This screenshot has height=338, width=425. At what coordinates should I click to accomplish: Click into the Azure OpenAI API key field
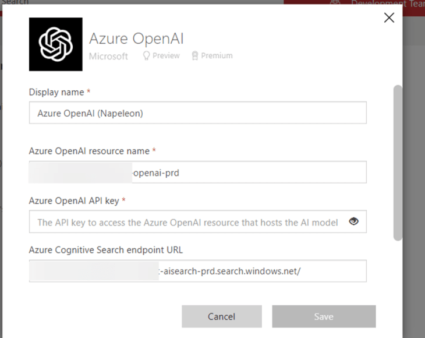click(x=187, y=222)
